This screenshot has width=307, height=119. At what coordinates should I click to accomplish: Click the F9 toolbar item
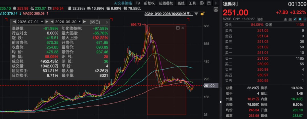(x=138, y=3)
